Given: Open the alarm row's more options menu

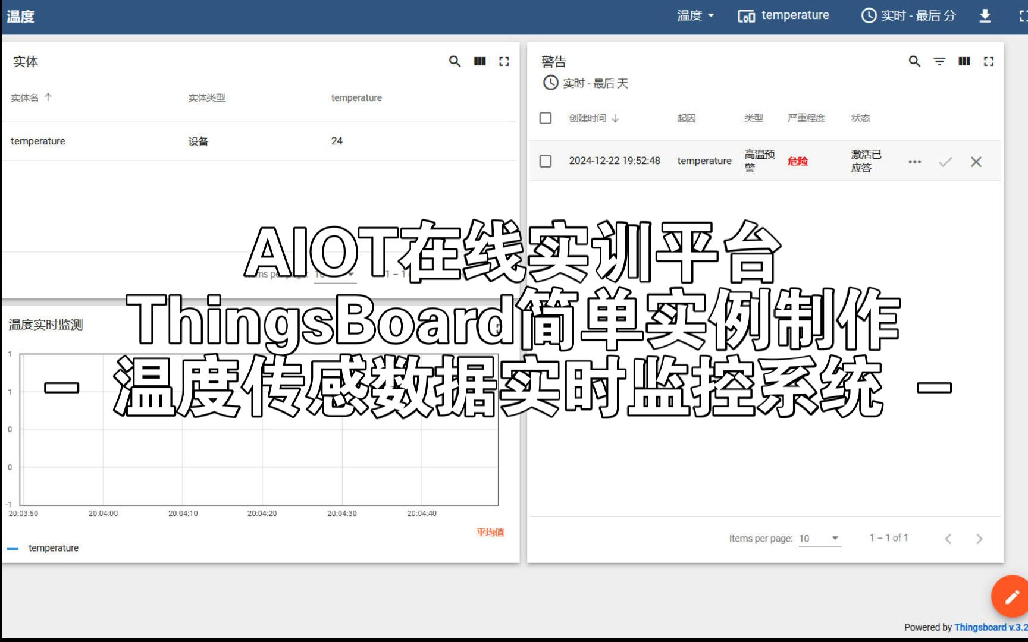Looking at the screenshot, I should [914, 161].
